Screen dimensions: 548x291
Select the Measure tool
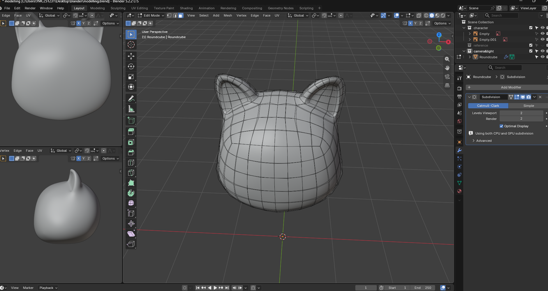point(131,109)
